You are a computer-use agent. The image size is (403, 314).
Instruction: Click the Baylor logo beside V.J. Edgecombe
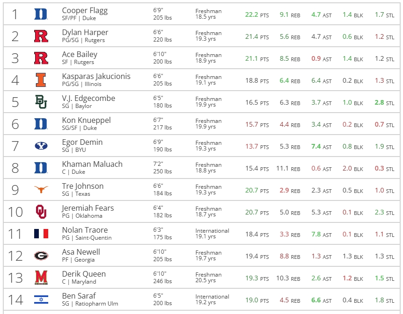pos(41,102)
